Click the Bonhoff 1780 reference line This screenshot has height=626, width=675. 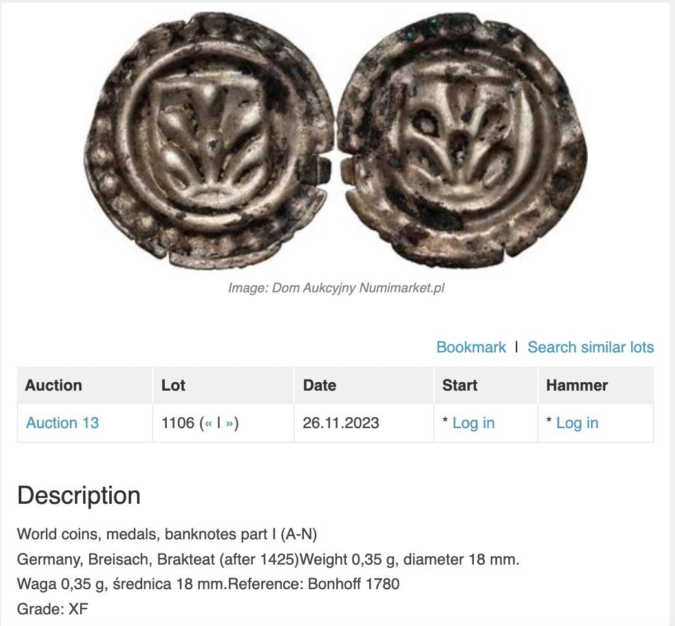(208, 584)
